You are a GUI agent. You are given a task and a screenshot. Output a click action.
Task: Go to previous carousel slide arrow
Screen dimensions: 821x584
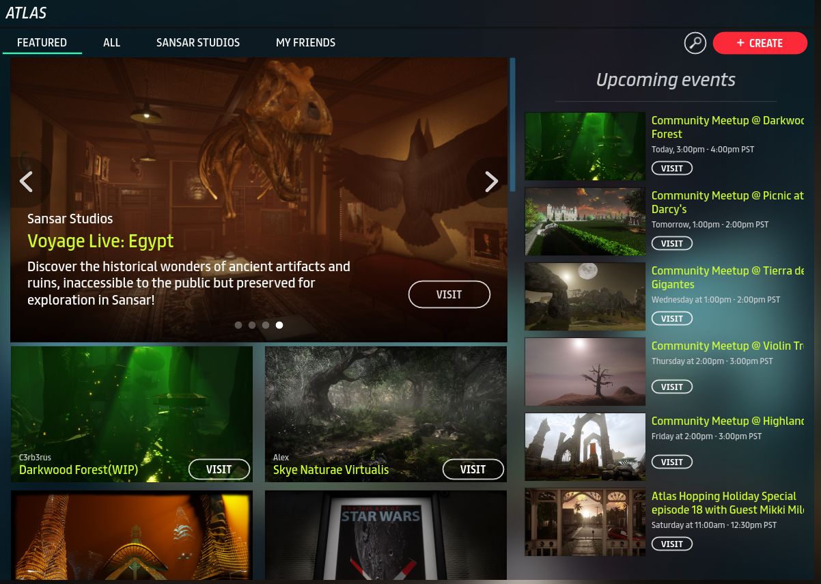[27, 182]
